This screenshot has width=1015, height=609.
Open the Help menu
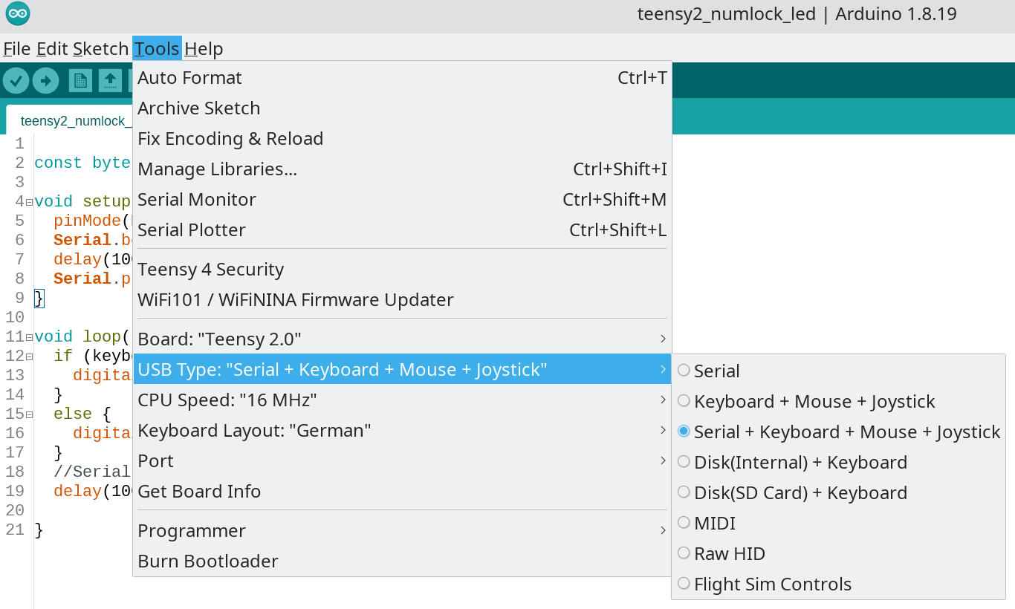tap(204, 48)
